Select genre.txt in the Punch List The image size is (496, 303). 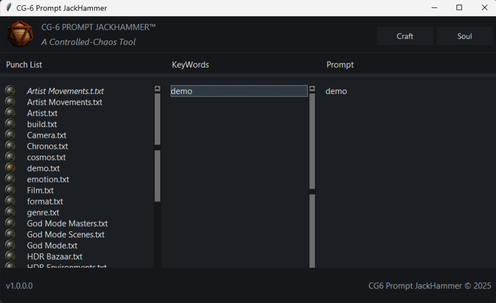pos(43,213)
